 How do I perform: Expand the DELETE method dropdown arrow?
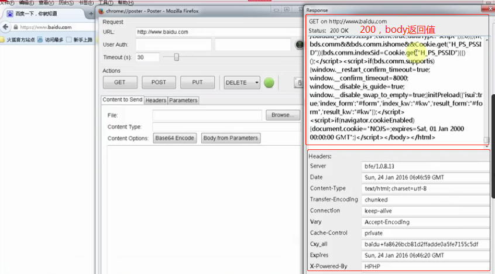pos(257,83)
